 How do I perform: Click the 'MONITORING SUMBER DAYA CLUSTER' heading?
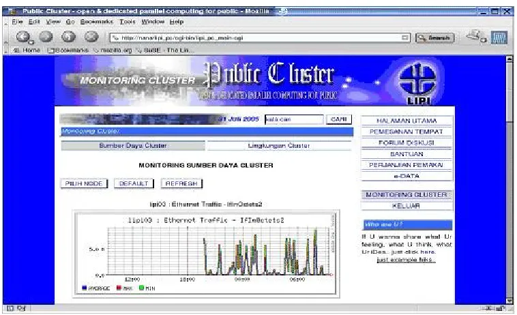pos(206,166)
